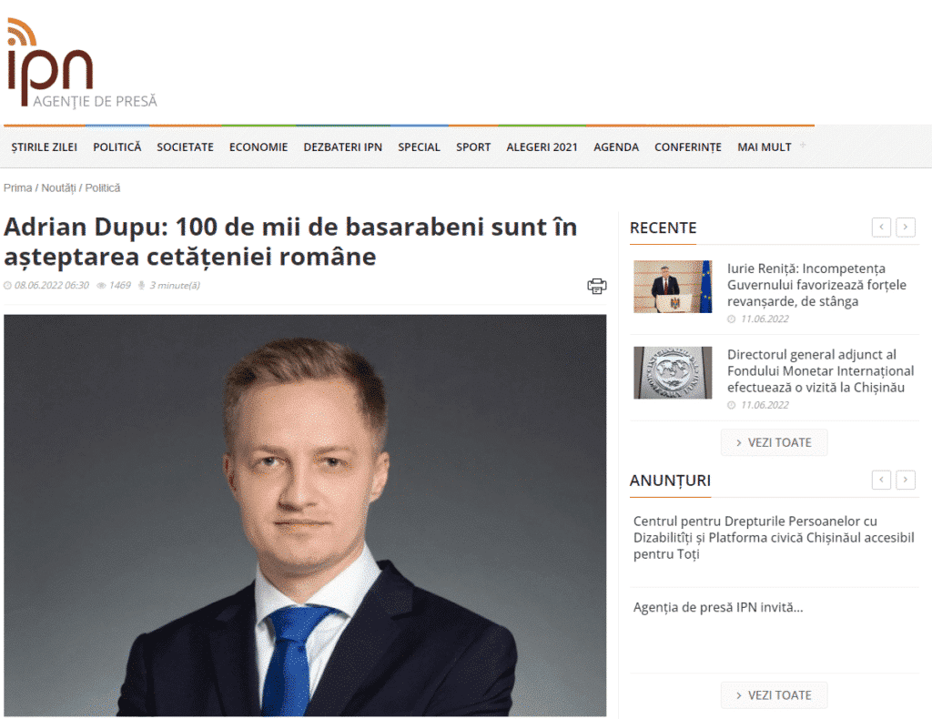Show previous Anunțuri item arrow
Viewport: 932px width, 719px height.
(881, 480)
